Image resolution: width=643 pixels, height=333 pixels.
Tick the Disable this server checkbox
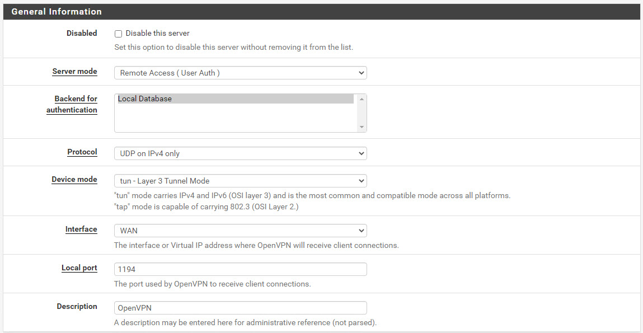pos(119,34)
